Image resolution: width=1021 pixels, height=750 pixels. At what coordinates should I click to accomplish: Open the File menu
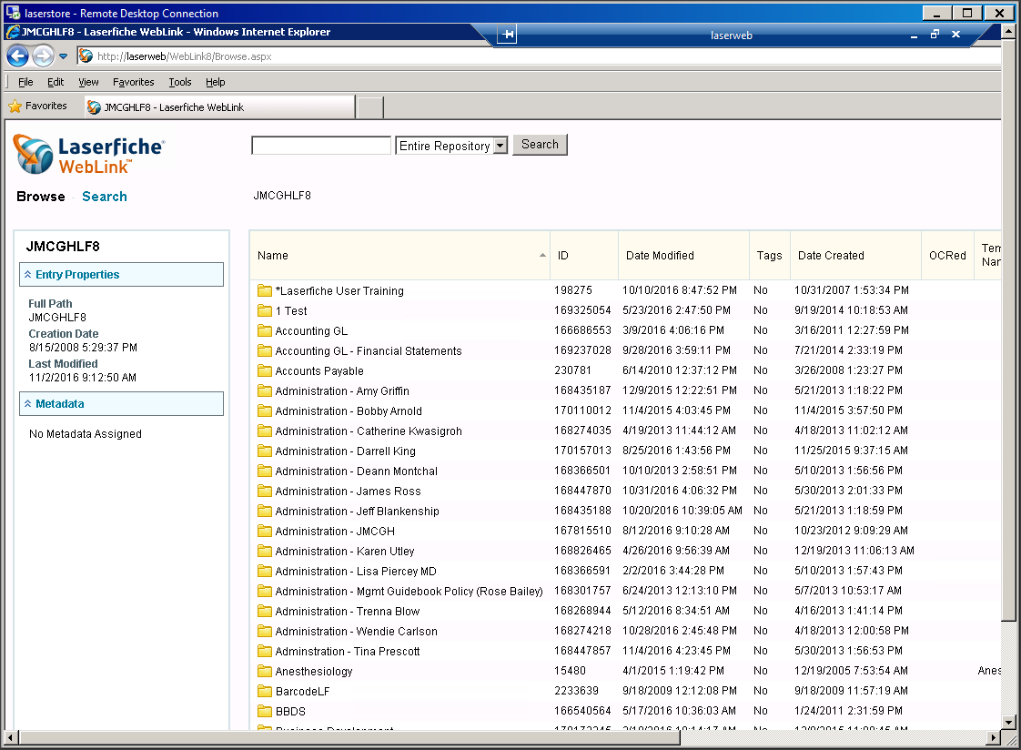coord(25,82)
